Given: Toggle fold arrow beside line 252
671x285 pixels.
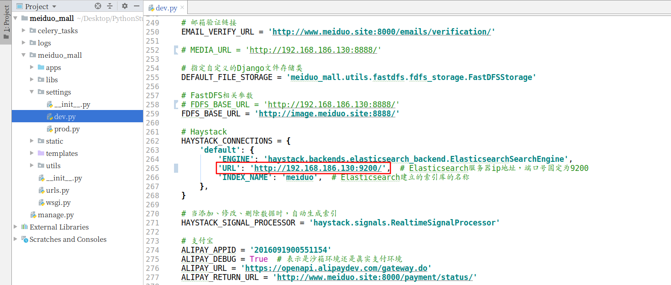Looking at the screenshot, I should (x=175, y=50).
